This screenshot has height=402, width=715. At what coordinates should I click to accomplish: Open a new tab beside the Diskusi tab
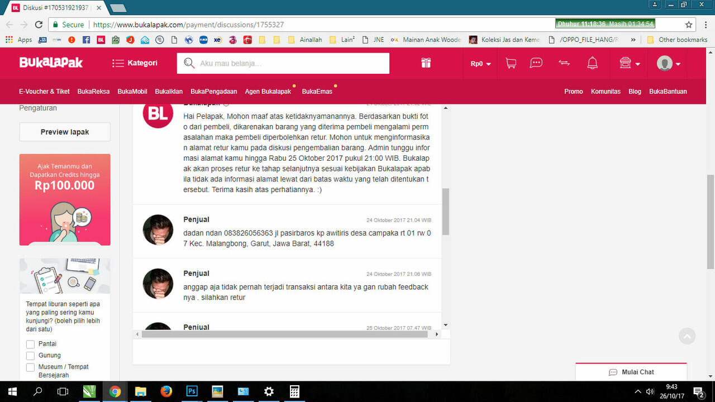coord(118,8)
